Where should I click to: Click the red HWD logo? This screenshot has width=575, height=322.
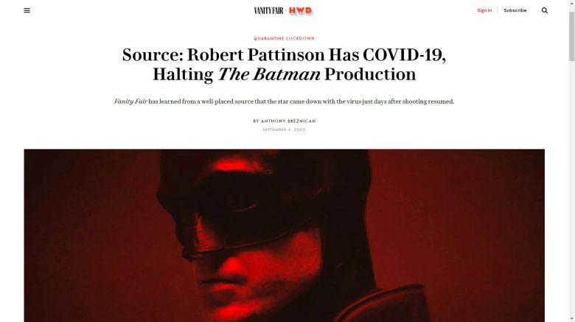300,10
